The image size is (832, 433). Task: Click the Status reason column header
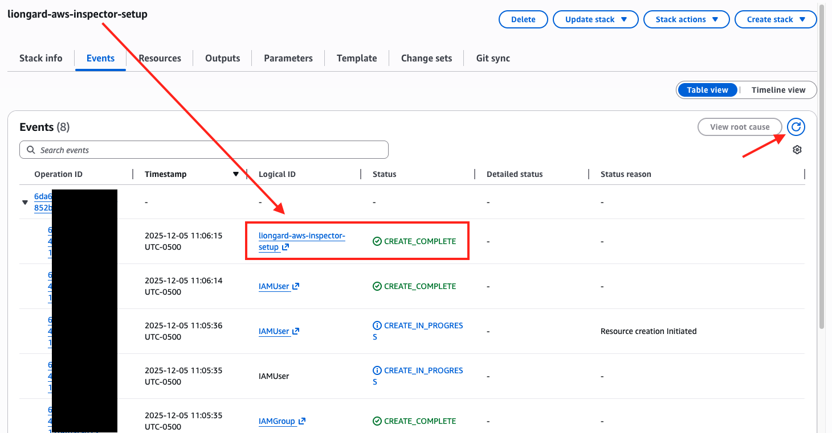[x=626, y=174]
